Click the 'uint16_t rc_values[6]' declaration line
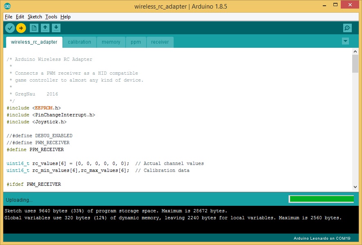The width and height of the screenshot is (362, 245). click(x=68, y=164)
